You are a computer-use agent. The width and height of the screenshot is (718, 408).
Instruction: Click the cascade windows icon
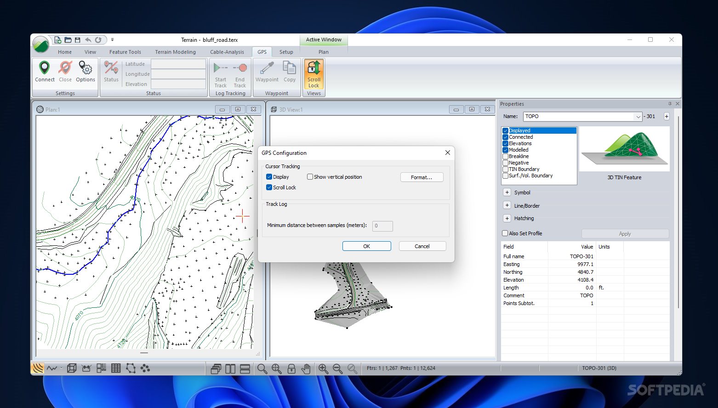[216, 368]
